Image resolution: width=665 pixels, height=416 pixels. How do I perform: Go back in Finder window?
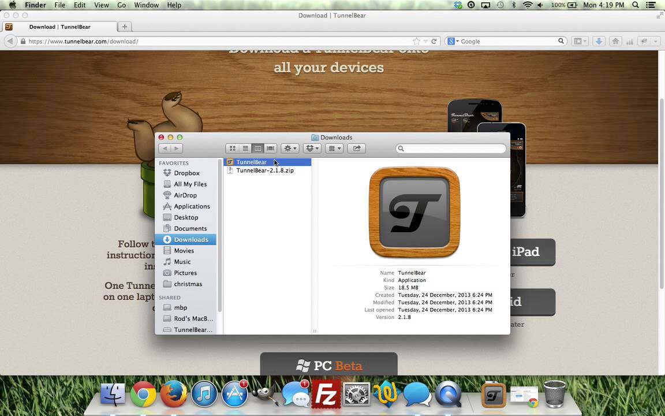click(165, 148)
